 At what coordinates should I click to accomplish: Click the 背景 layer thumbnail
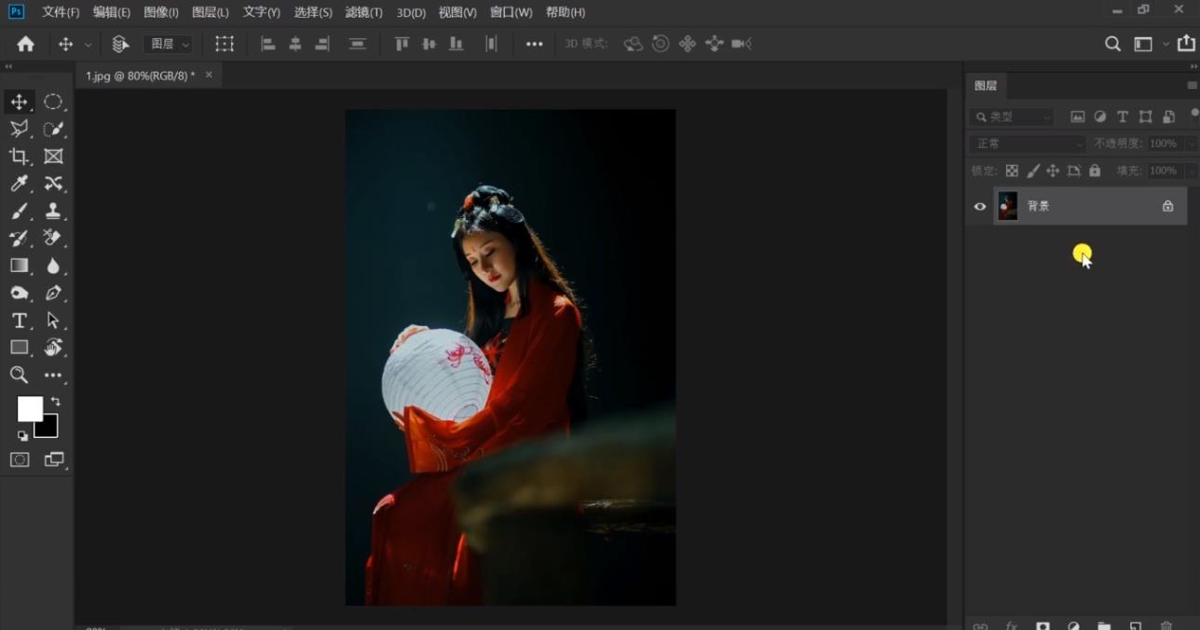click(x=1007, y=206)
